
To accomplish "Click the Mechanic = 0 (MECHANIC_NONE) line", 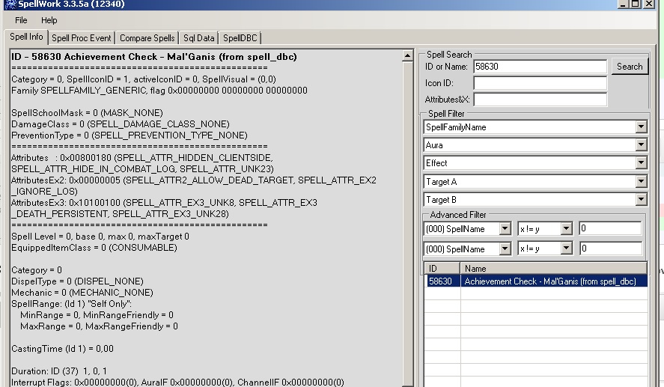I will click(82, 293).
